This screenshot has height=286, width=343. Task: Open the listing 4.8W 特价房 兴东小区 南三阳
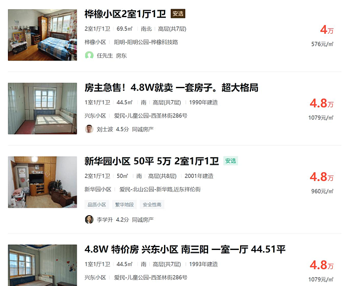(185, 249)
